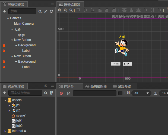Distribute nodes evenly by bottom edges

click(x=138, y=10)
